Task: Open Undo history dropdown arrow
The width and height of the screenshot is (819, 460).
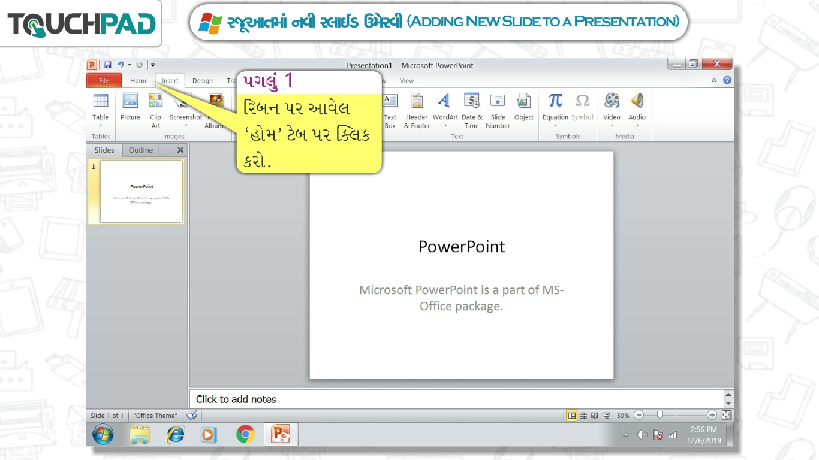Action: tap(129, 65)
